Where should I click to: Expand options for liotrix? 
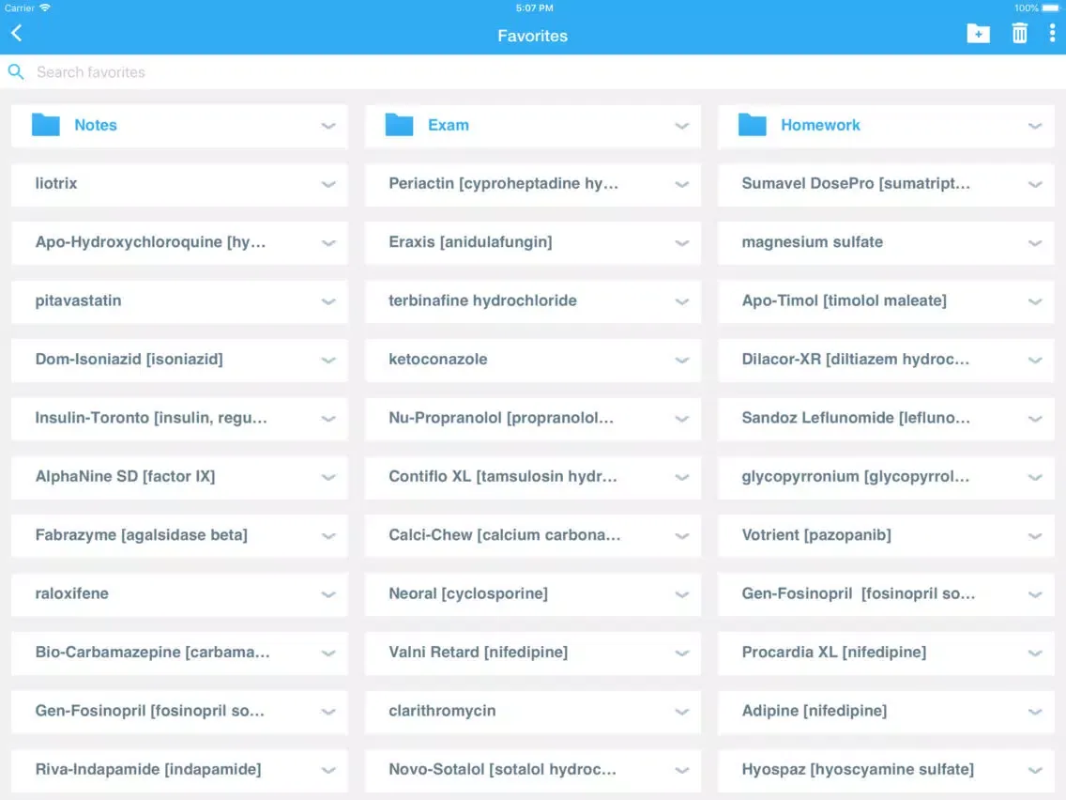click(328, 184)
